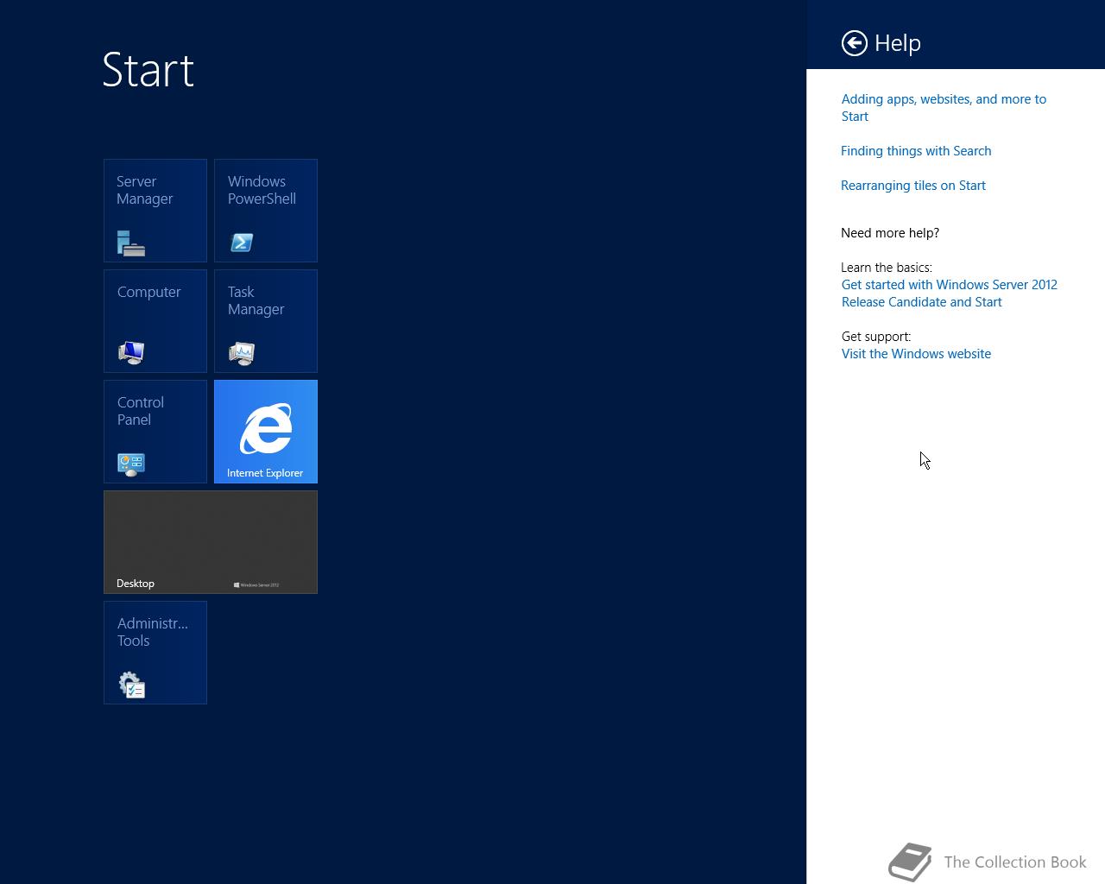Click the 'Help' panel title
Image resolution: width=1105 pixels, height=884 pixels.
coord(898,43)
